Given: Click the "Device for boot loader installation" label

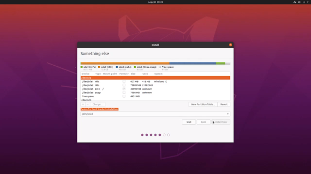Looking at the screenshot, I should point(99,109).
